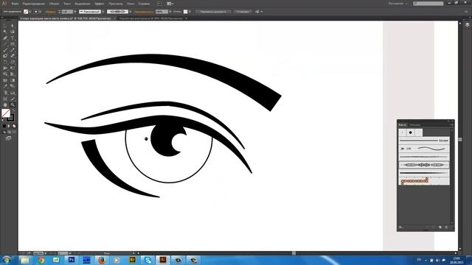Pick the Blend tool
The width and height of the screenshot is (472, 265).
tap(13, 86)
